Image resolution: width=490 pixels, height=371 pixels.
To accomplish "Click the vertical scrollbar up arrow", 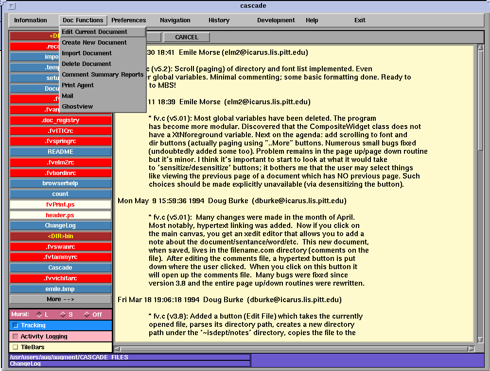I will (480, 48).
